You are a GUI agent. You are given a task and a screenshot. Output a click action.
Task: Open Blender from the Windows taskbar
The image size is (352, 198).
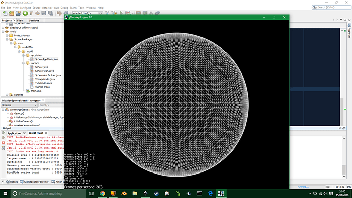(123, 193)
